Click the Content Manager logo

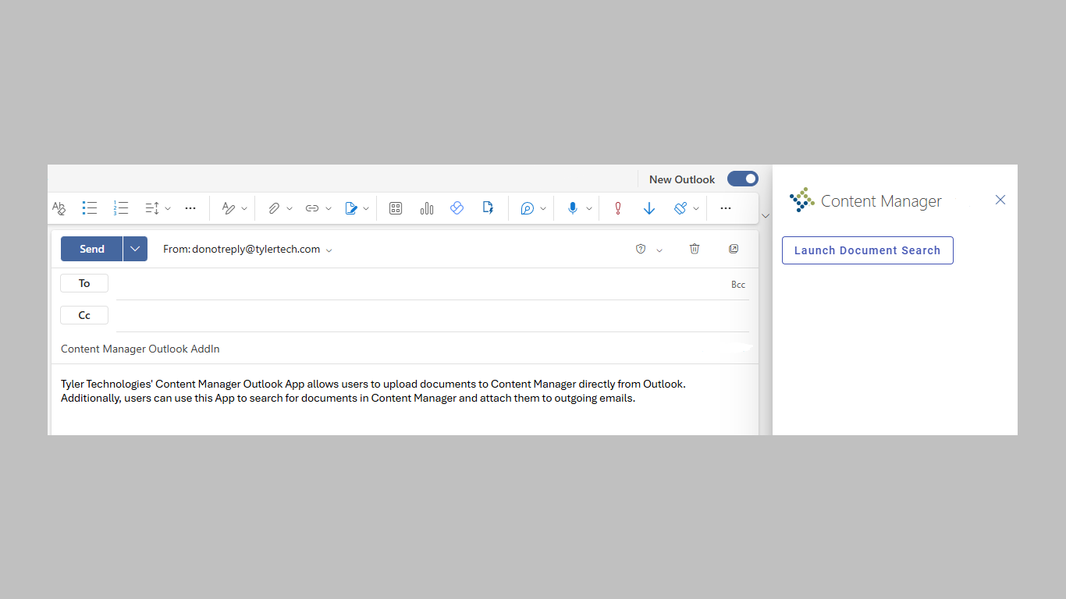pyautogui.click(x=802, y=200)
